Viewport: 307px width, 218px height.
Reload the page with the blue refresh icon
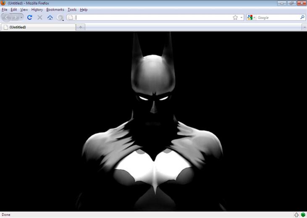[30, 18]
